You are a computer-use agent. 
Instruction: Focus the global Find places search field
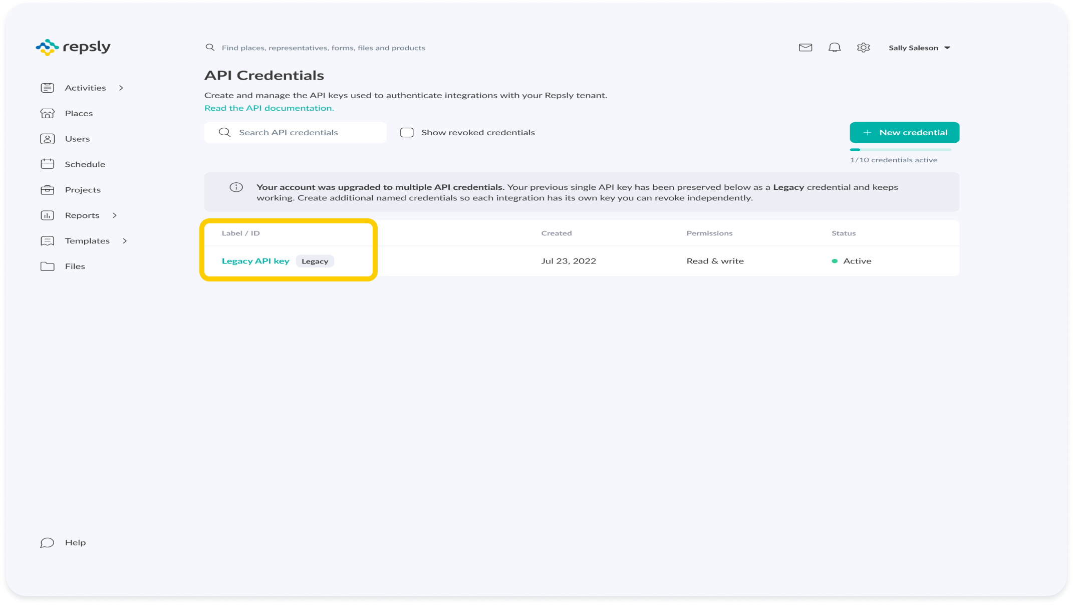click(323, 48)
